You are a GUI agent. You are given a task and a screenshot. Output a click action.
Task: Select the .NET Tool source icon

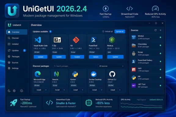click(134, 86)
